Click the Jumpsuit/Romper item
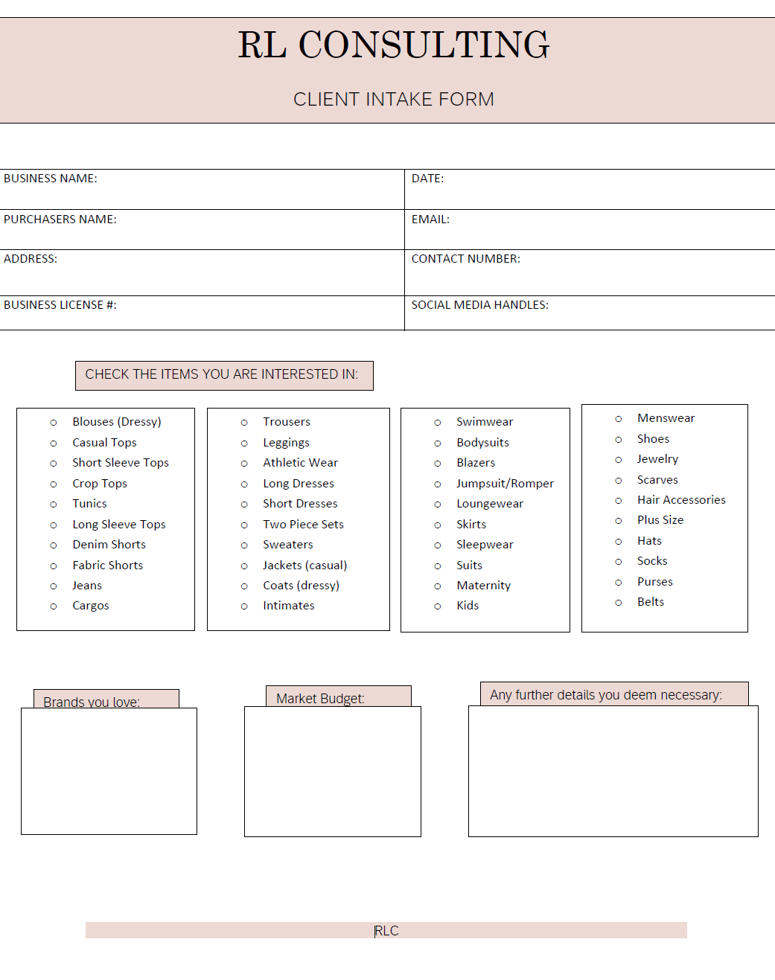775x980 pixels. click(505, 484)
